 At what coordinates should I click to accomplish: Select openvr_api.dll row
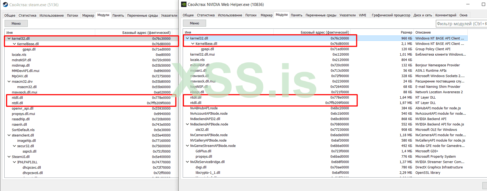(x=91, y=108)
